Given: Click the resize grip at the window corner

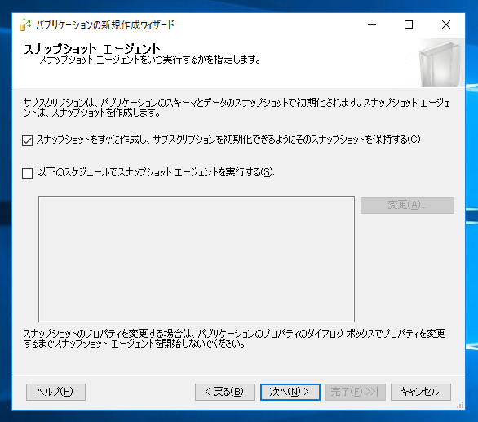Looking at the screenshot, I should 460,405.
